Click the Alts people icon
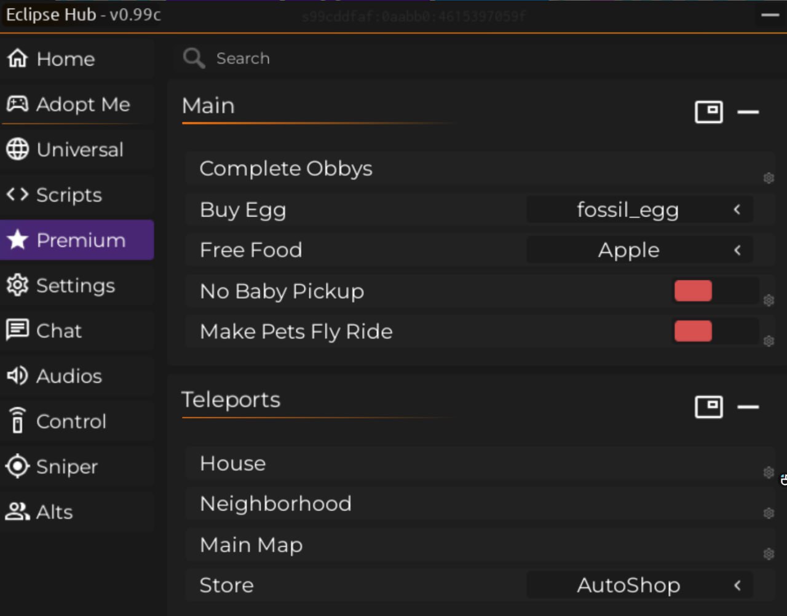The image size is (787, 616). click(x=17, y=511)
